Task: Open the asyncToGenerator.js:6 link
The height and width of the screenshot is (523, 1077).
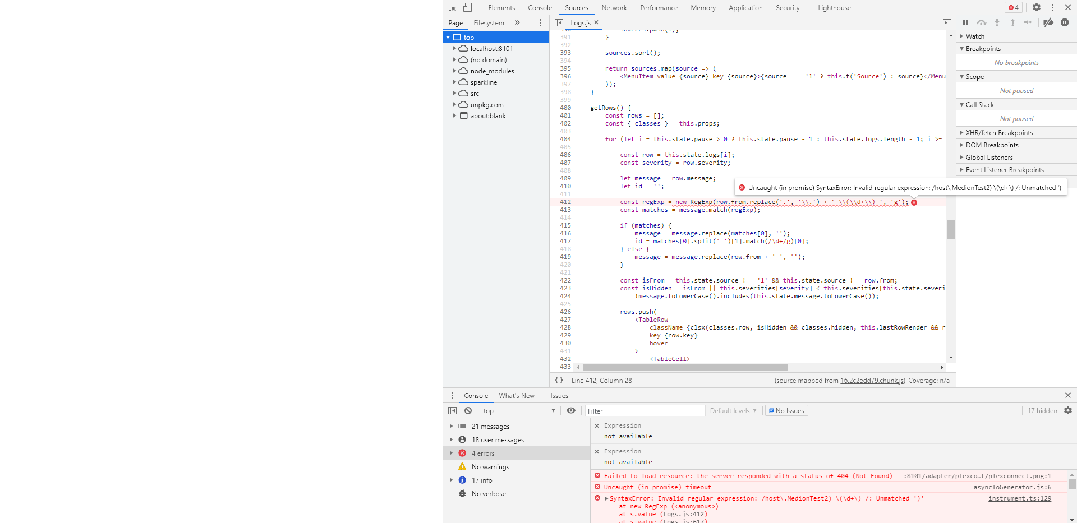Action: click(1012, 487)
